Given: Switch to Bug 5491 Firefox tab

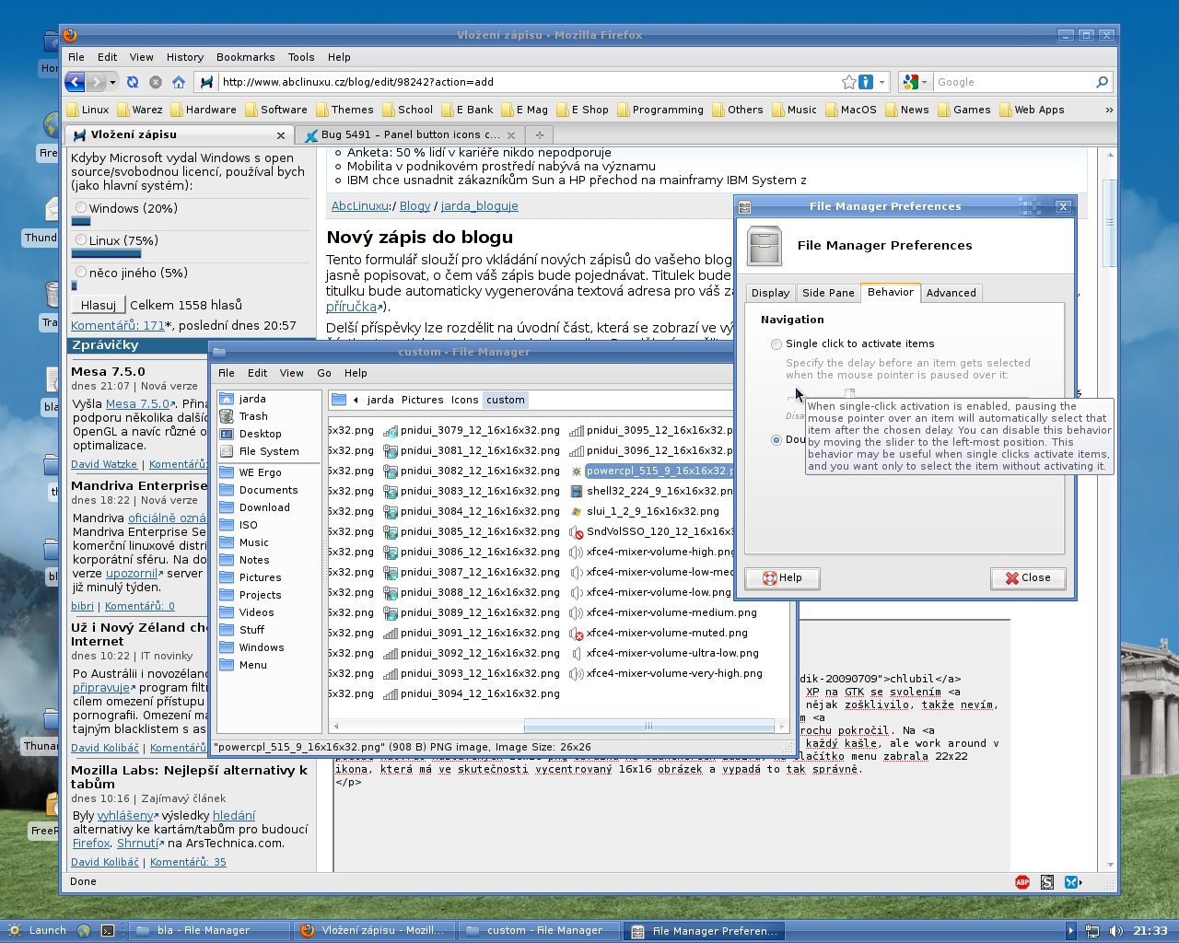Looking at the screenshot, I should click(x=411, y=134).
